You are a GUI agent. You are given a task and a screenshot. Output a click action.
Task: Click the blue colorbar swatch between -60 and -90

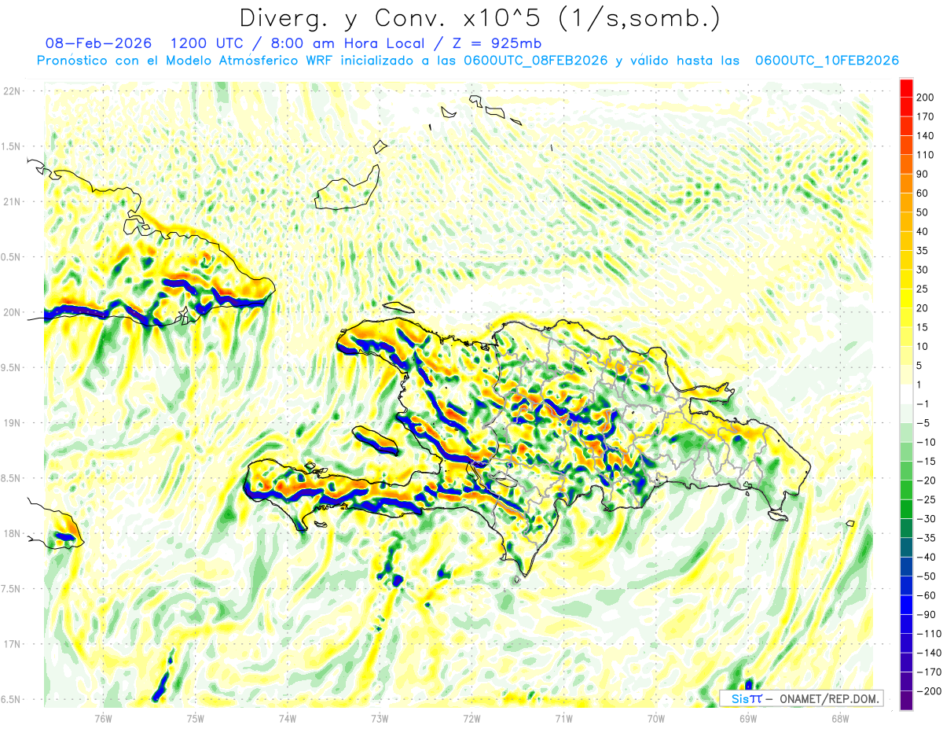(906, 605)
